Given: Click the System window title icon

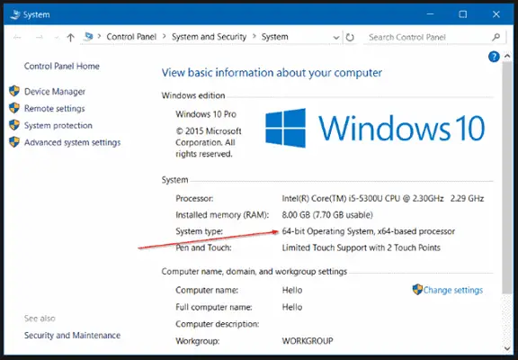Looking at the screenshot, I should coord(15,14).
